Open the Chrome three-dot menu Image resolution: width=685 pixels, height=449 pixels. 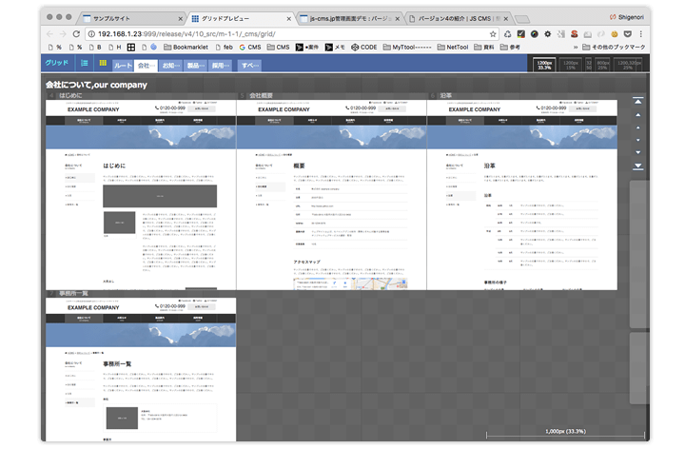point(640,34)
